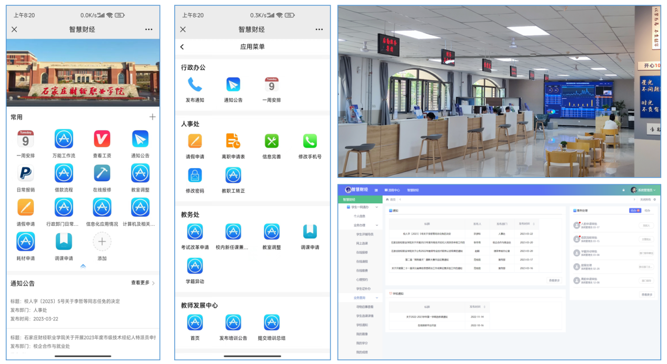Image resolution: width=667 pixels, height=364 pixels.
Task: Collapse the 学生一网通办 sidebar group
Action: (377, 207)
